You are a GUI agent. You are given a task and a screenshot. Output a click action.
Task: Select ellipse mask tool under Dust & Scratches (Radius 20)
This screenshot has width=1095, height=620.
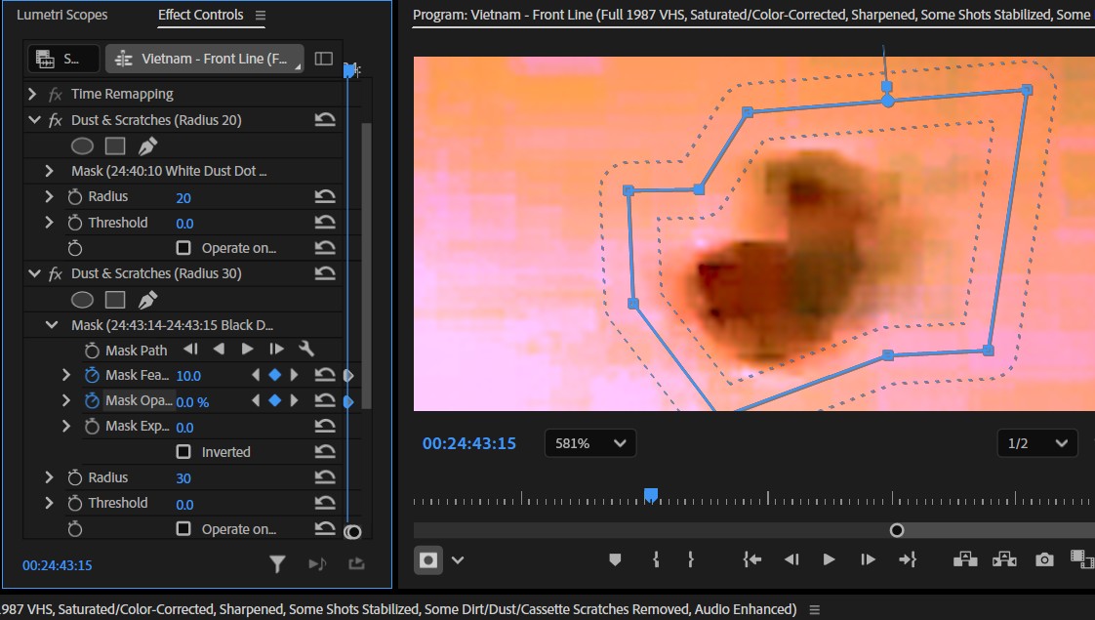[x=82, y=146]
